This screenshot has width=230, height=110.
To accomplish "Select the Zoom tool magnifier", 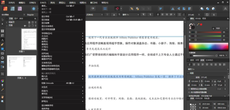I will (x=2, y=101).
